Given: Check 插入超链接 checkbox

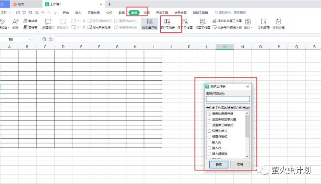Looking at the screenshot, I should [209, 154].
